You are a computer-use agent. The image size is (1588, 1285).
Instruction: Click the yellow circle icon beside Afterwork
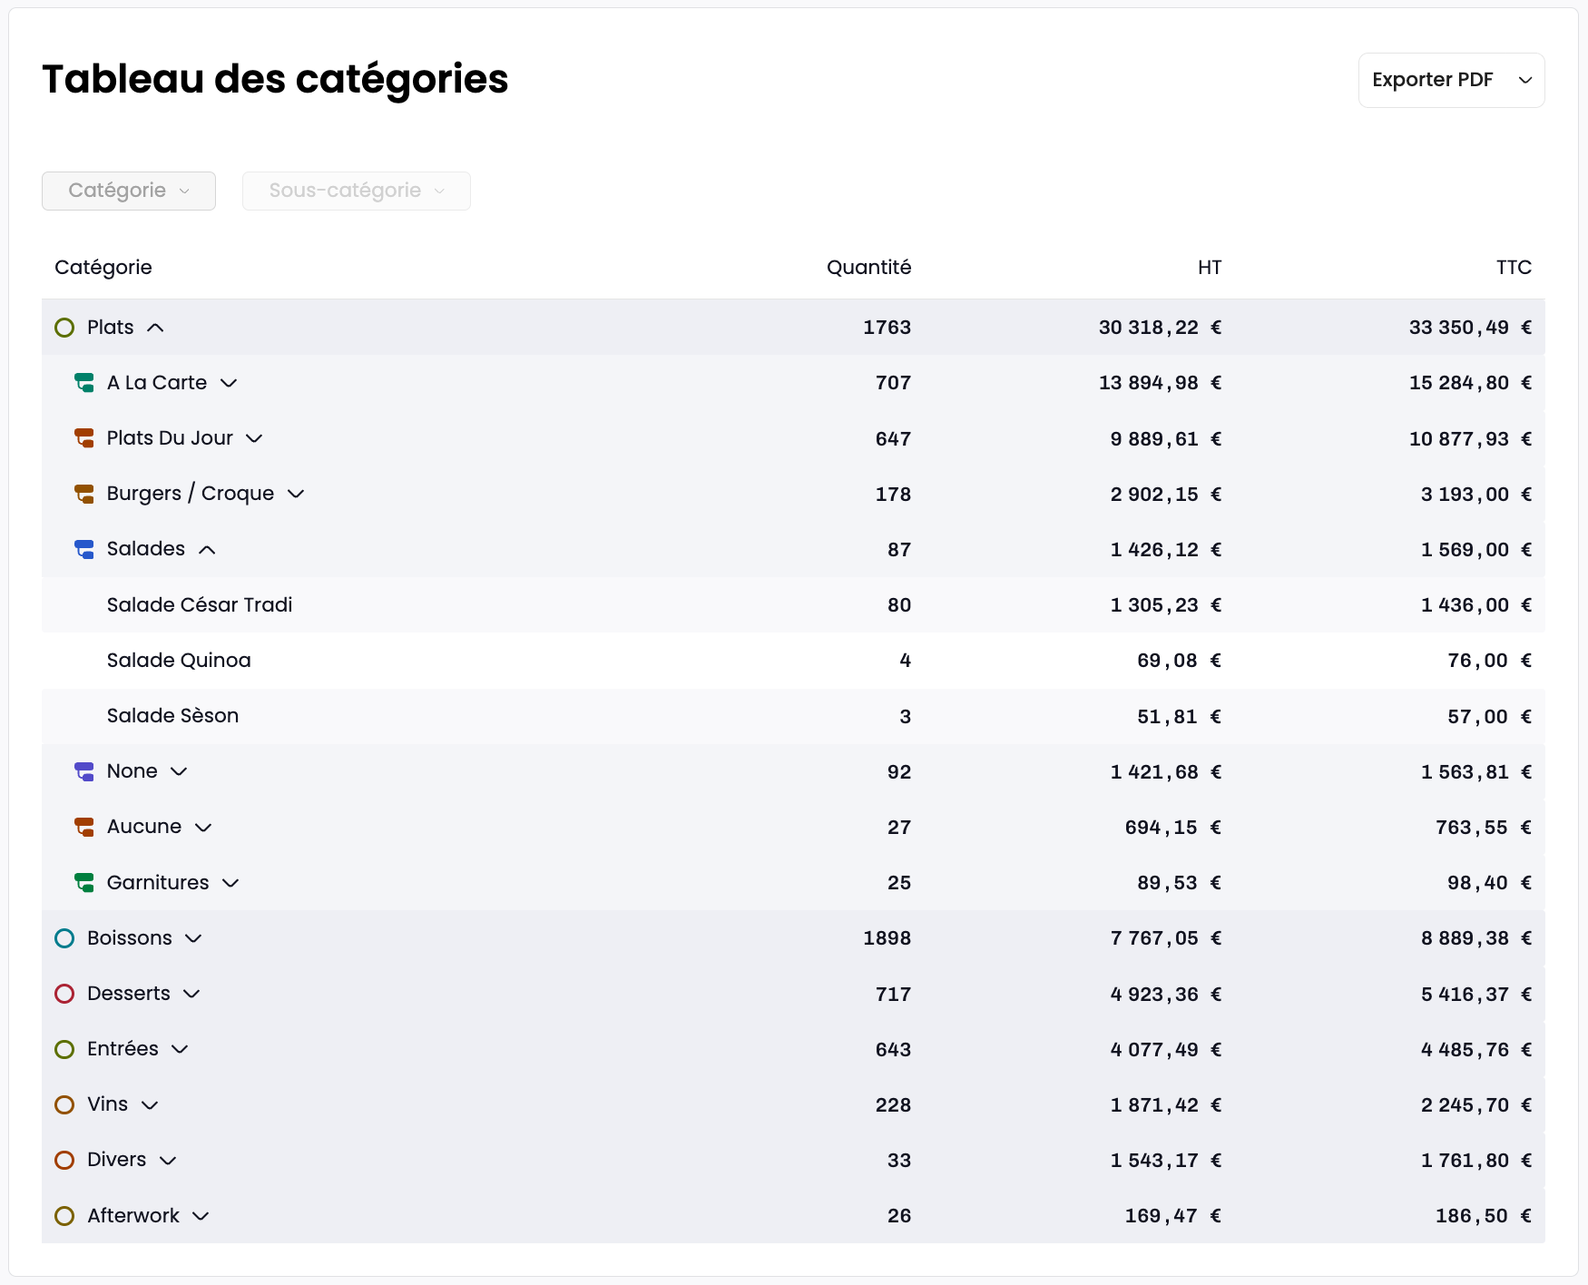click(x=64, y=1215)
